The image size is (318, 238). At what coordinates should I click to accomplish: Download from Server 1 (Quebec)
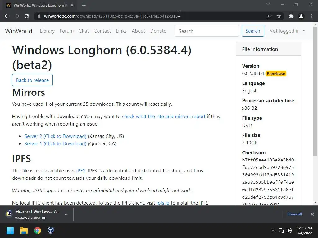[55, 144]
